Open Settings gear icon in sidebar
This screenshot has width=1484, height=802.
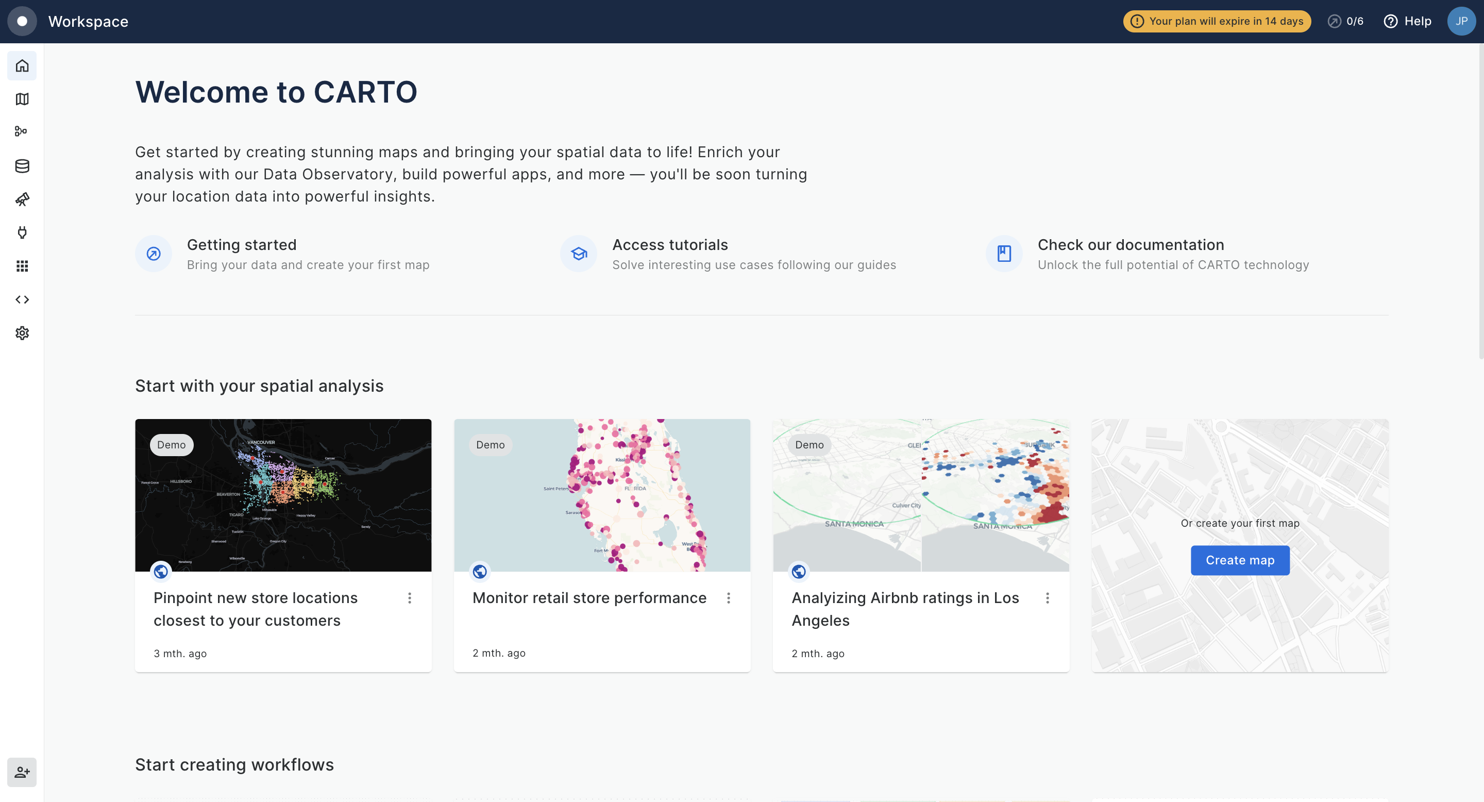pos(22,333)
